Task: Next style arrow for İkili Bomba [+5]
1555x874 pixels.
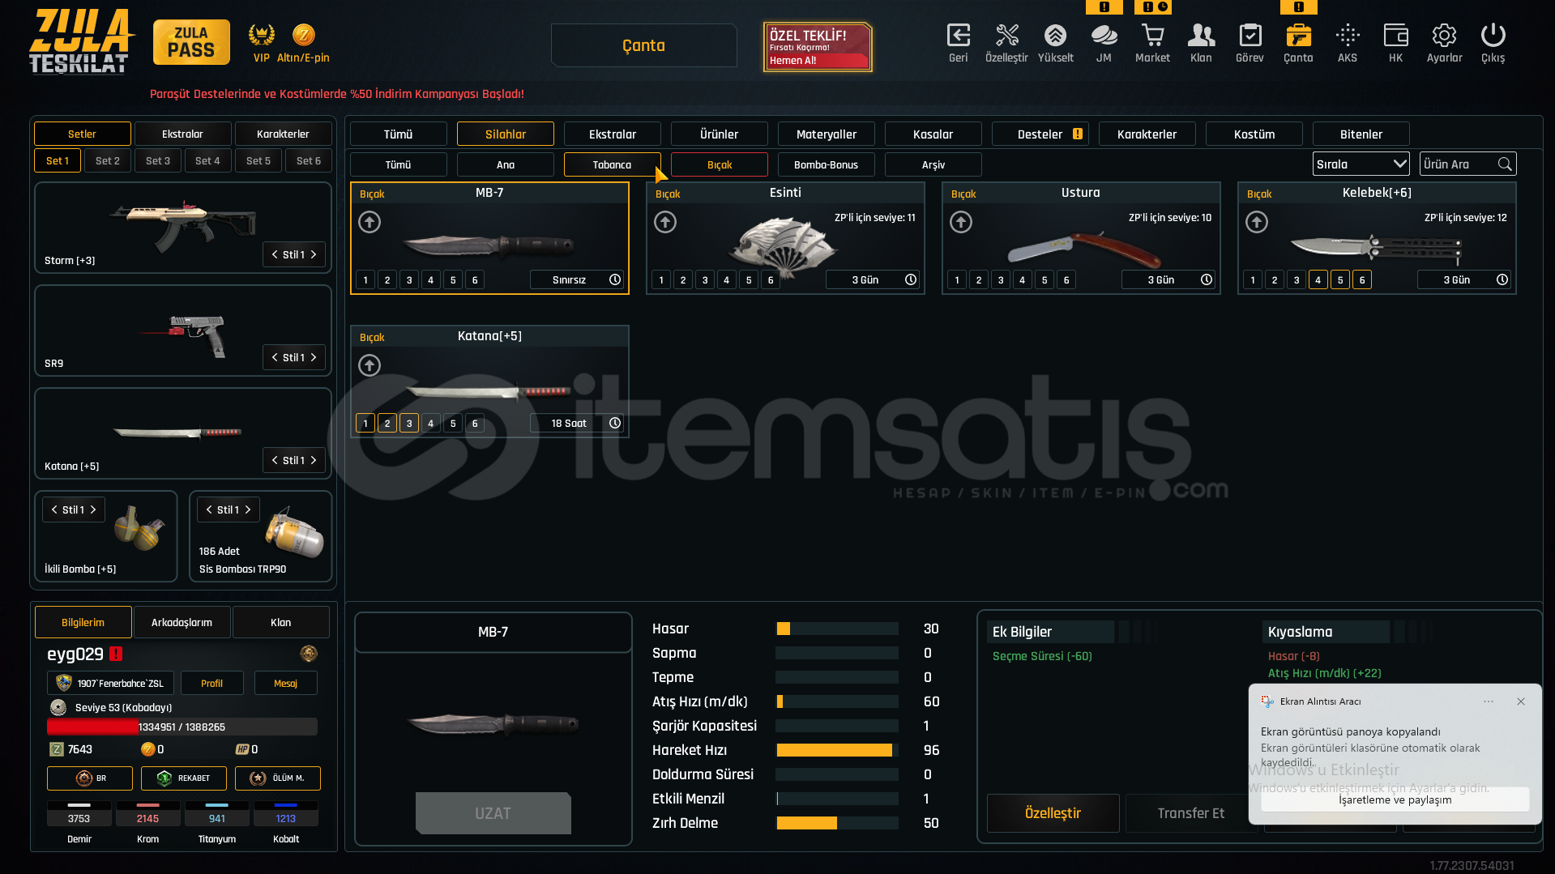Action: [x=93, y=509]
